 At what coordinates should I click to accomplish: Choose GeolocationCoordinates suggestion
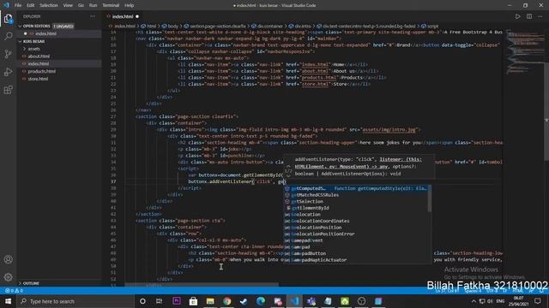(355, 221)
